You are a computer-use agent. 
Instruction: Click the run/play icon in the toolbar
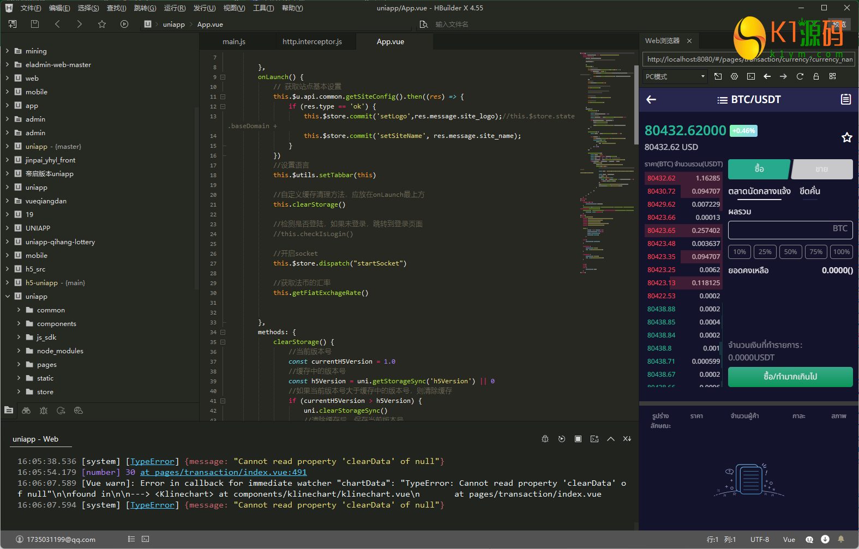[124, 24]
